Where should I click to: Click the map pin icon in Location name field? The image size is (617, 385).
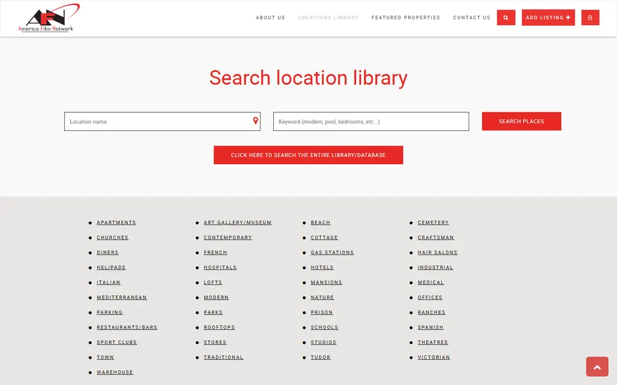point(255,121)
